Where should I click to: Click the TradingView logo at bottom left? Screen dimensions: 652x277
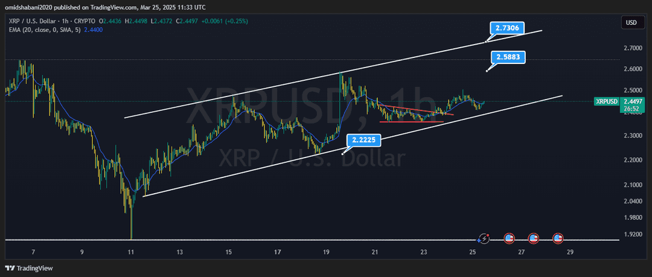(x=29, y=269)
